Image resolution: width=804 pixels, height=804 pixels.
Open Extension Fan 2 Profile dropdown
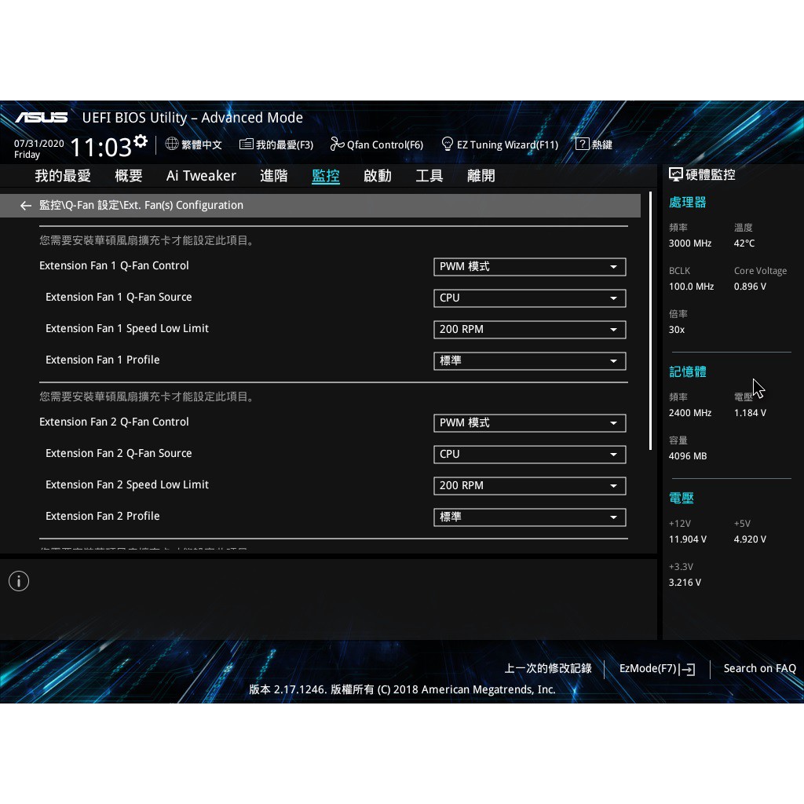point(529,517)
